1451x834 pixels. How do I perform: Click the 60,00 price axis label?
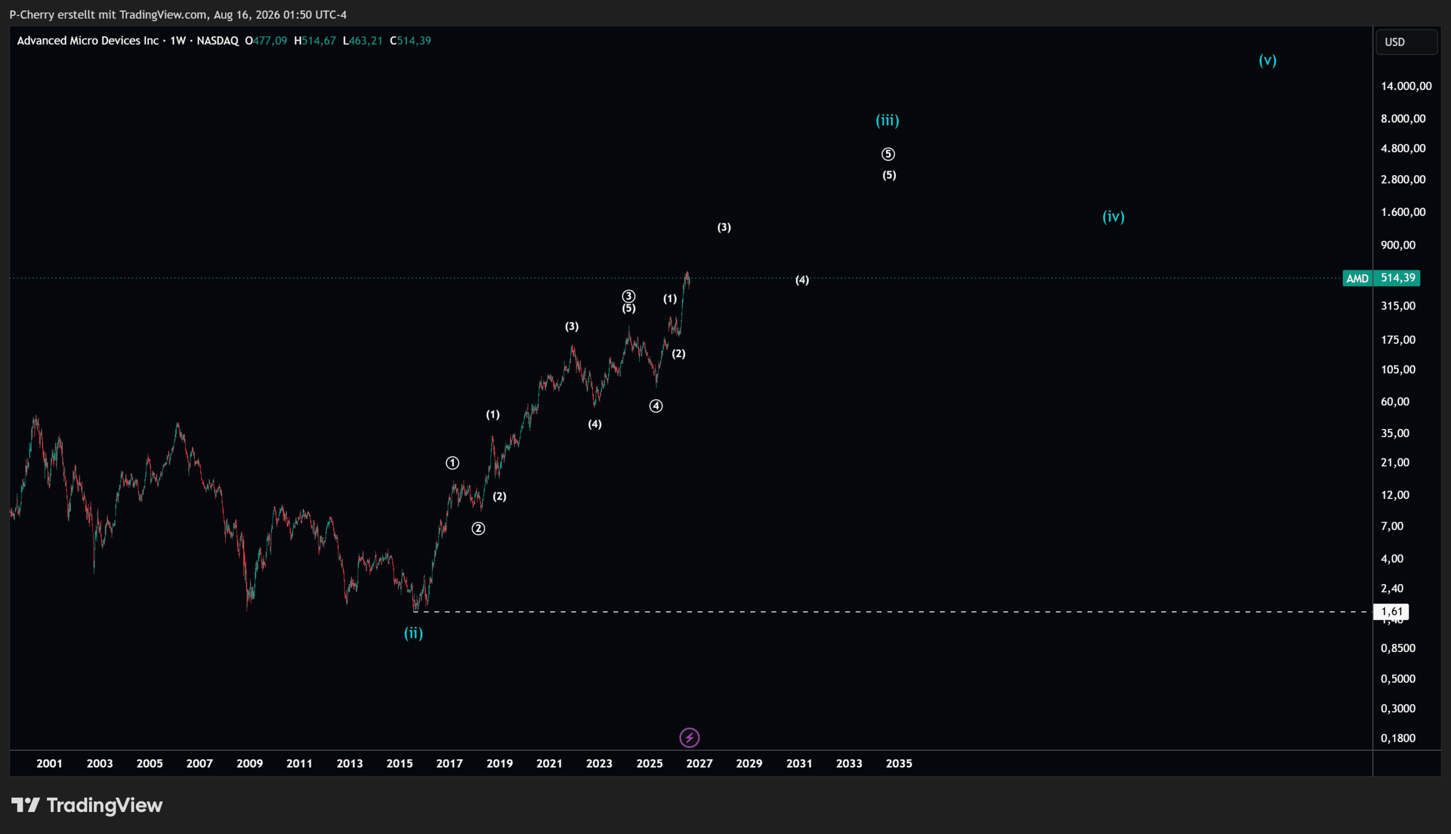tap(1395, 402)
